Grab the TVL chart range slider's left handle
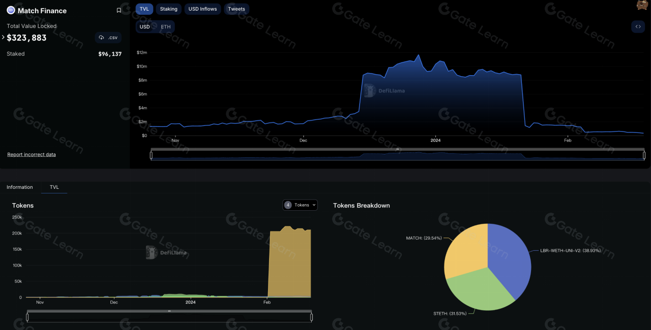Viewport: 651px width, 330px height. (151, 155)
